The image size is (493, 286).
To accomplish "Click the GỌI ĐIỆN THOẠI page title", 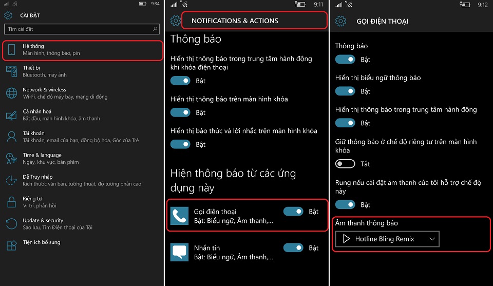I will pos(382,22).
